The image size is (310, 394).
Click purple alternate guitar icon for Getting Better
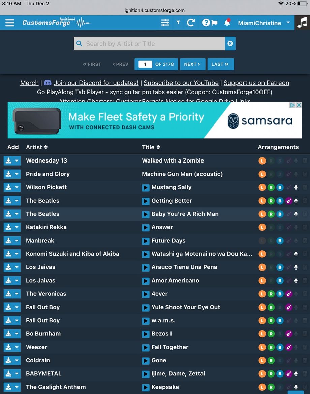(x=289, y=201)
